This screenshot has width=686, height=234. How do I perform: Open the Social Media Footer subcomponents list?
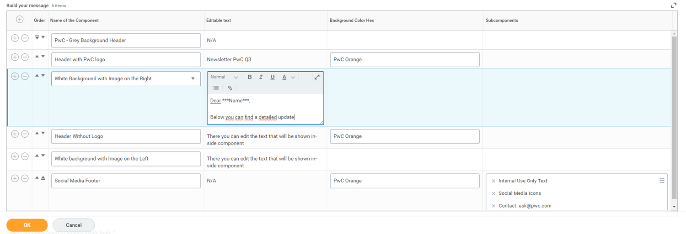[661, 181]
